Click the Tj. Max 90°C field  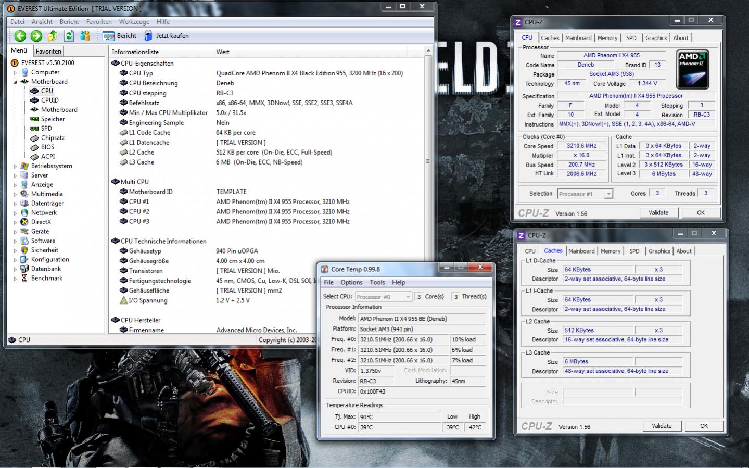[399, 417]
